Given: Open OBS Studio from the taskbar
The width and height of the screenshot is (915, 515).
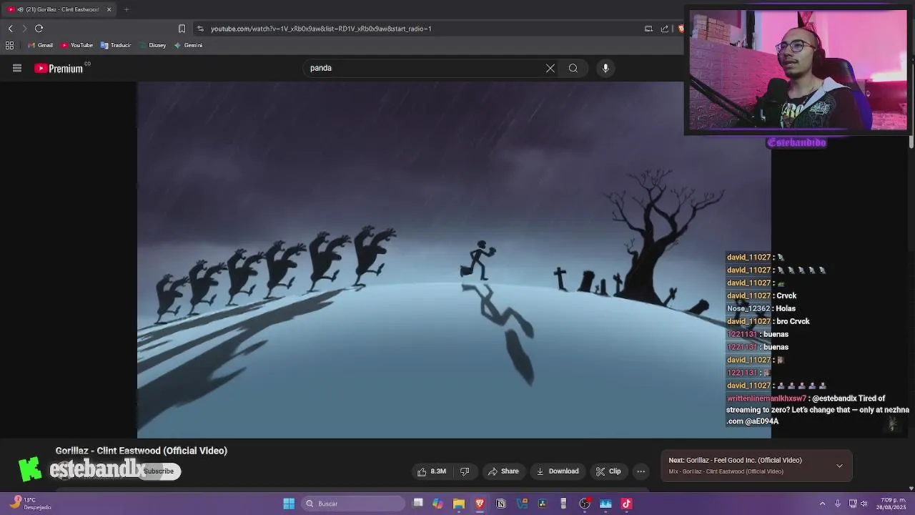Looking at the screenshot, I should (x=585, y=504).
